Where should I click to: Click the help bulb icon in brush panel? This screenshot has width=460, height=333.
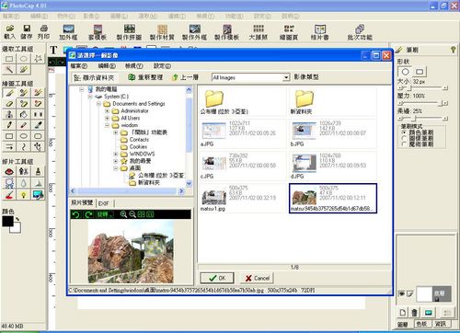(453, 50)
